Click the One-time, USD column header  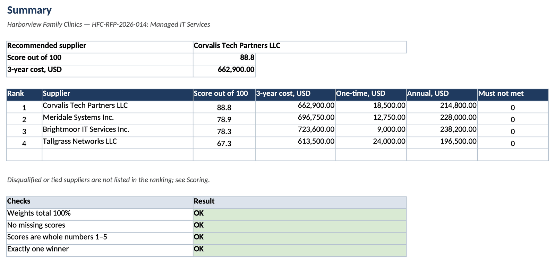[x=371, y=95]
